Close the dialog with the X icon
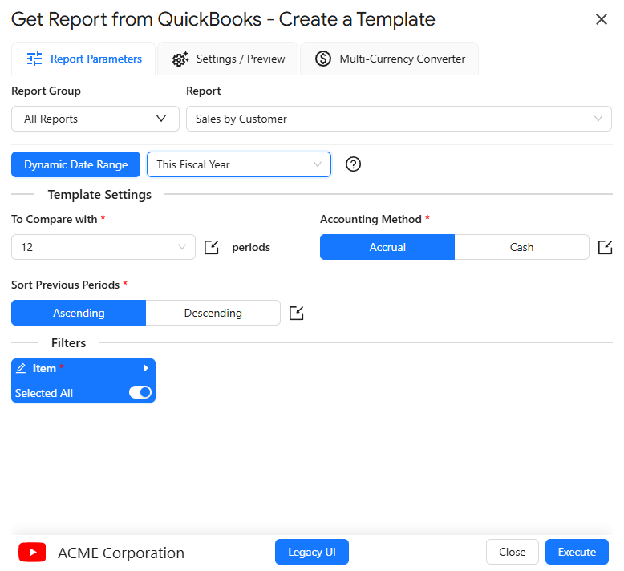Screen dimensions: 624x571 (601, 19)
